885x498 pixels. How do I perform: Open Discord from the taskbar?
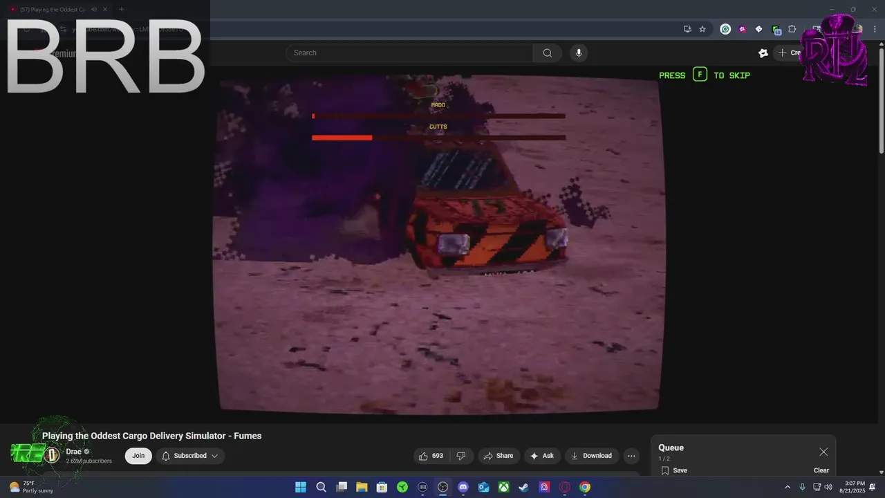click(463, 487)
